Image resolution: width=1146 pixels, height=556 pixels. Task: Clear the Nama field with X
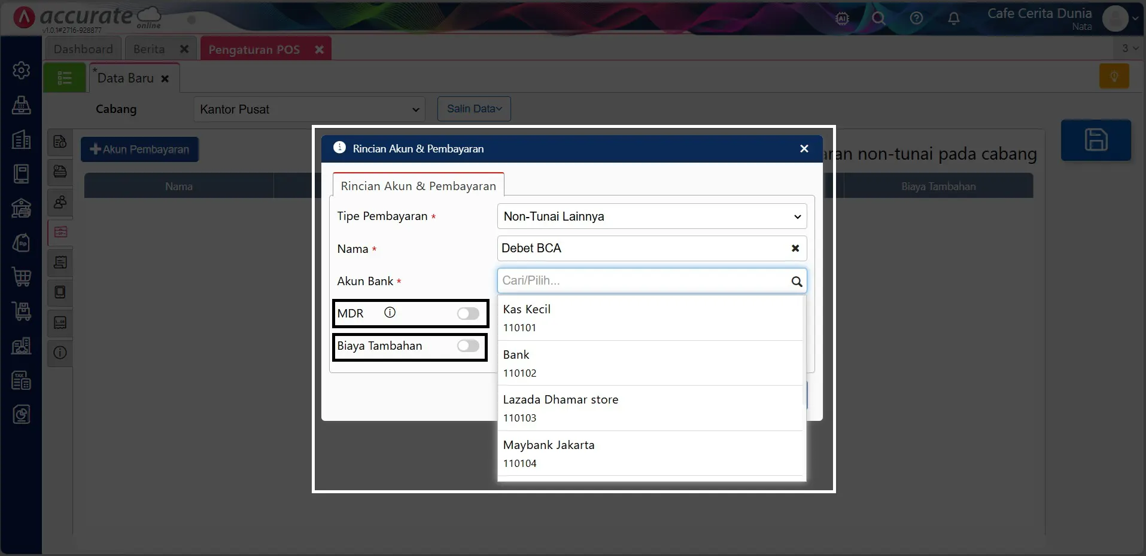click(x=795, y=248)
